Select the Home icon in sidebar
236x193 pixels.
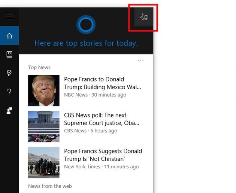click(9, 36)
